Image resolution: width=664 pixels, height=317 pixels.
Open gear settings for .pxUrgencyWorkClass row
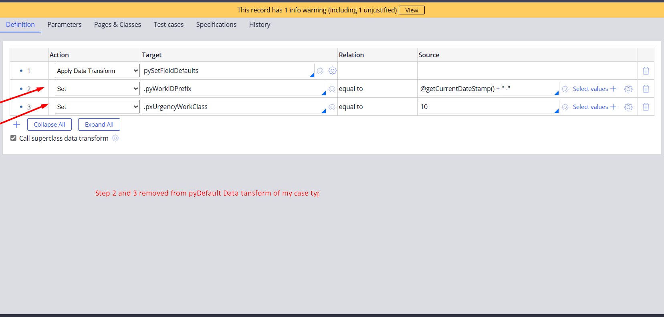click(628, 107)
